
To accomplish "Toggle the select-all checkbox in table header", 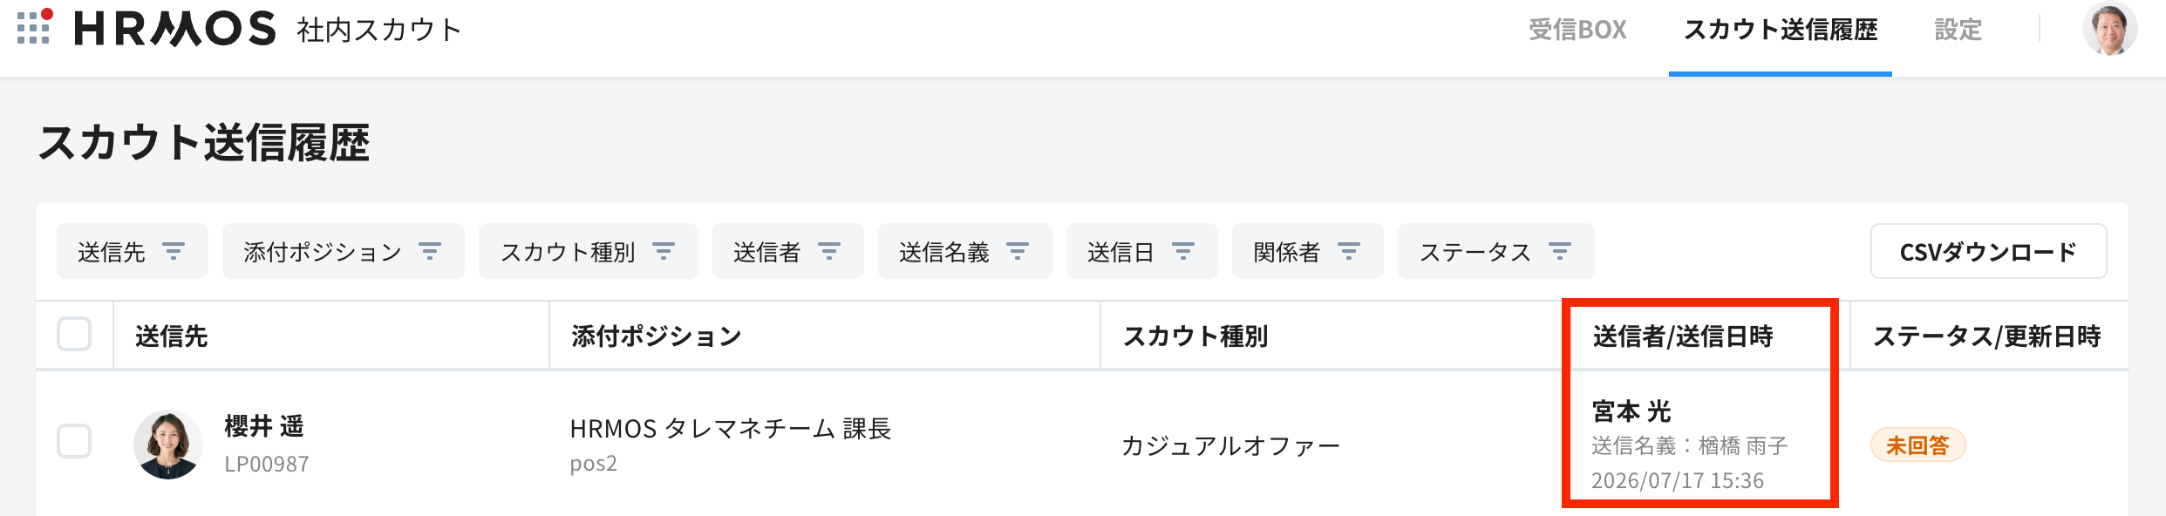I will (x=74, y=335).
